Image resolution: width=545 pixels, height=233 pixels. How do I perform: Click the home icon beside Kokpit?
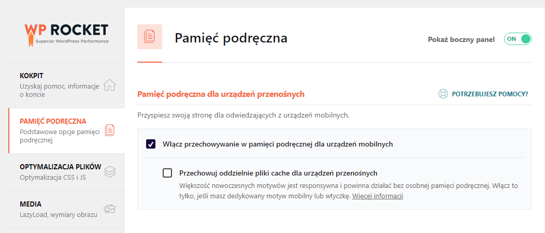[109, 85]
